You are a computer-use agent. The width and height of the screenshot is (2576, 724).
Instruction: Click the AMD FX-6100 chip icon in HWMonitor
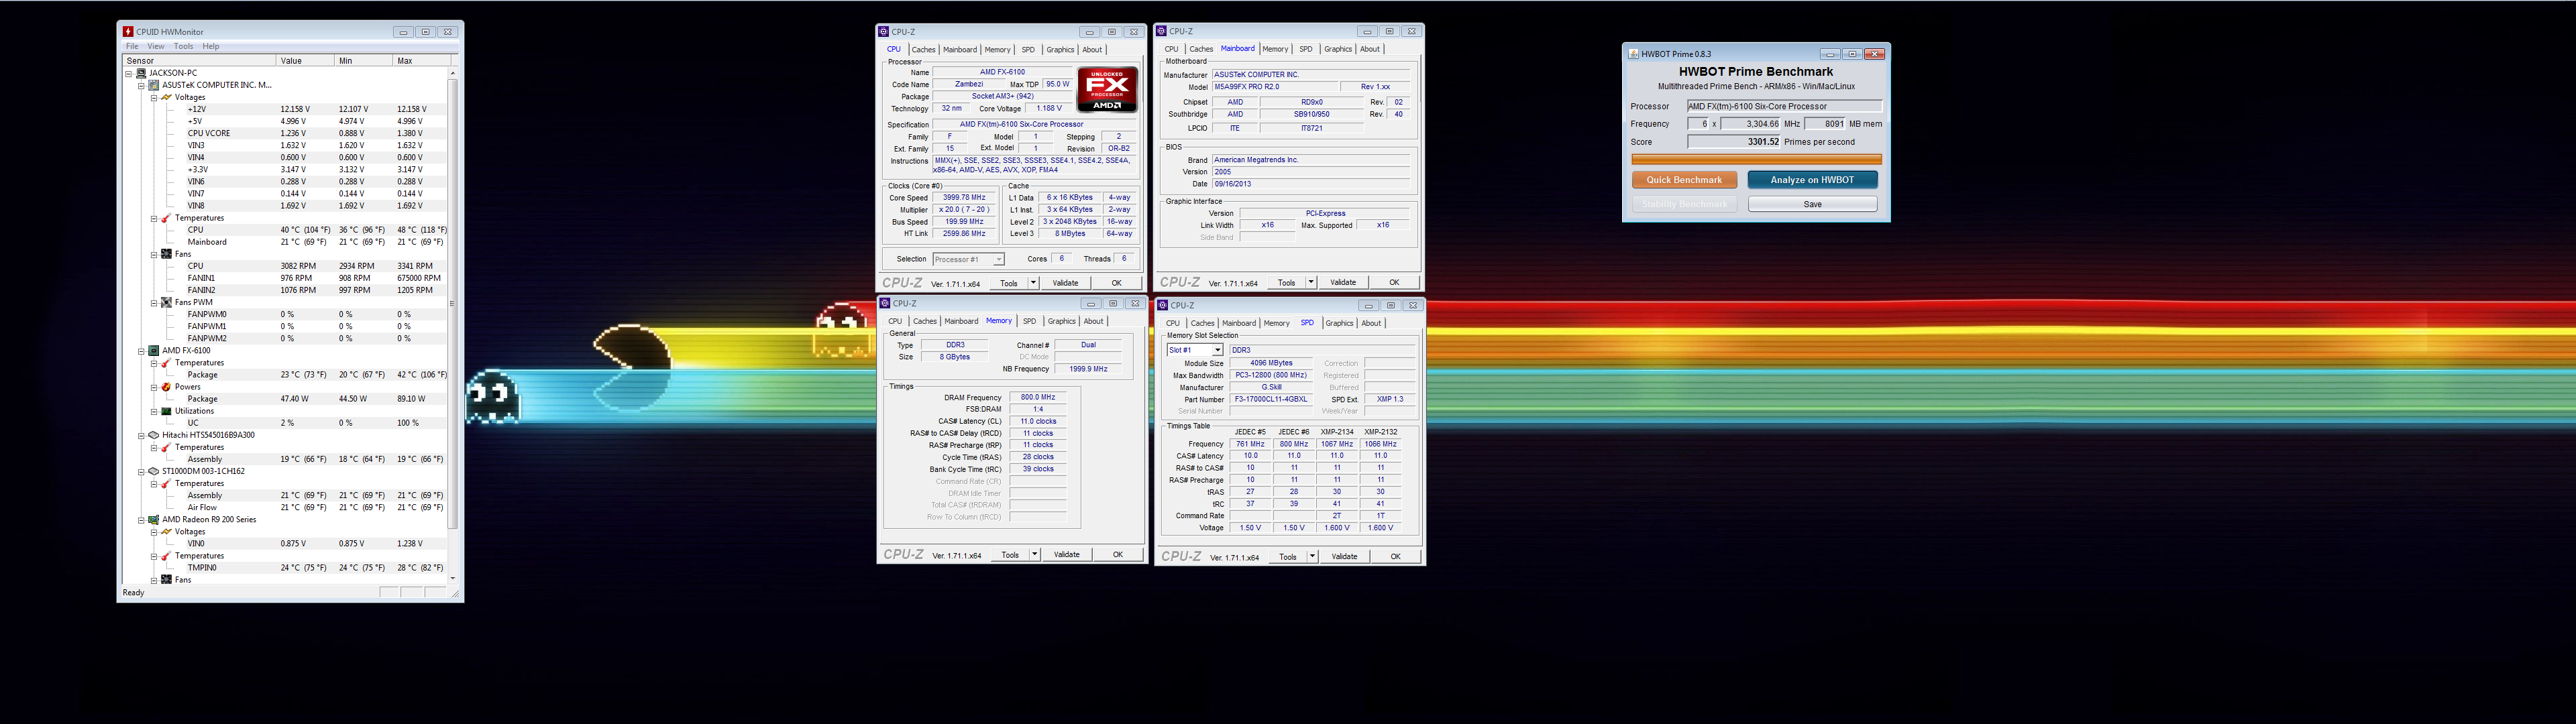[154, 351]
